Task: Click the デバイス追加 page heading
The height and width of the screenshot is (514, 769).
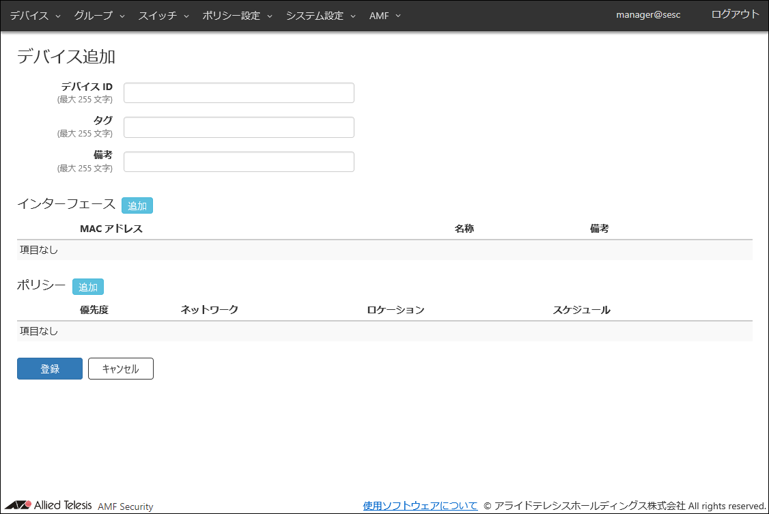Action: tap(66, 57)
